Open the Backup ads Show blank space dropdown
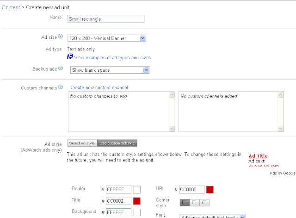This screenshot has width=296, height=218. click(x=110, y=70)
